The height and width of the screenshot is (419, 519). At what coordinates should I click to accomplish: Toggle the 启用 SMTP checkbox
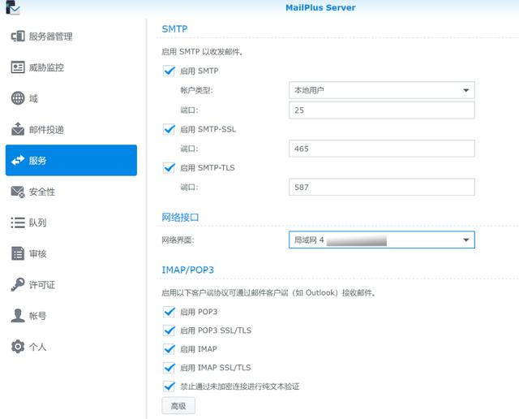pyautogui.click(x=169, y=71)
